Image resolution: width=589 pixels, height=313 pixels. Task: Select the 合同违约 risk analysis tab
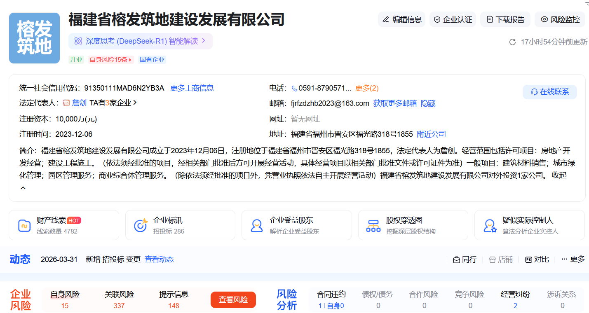[x=331, y=294]
